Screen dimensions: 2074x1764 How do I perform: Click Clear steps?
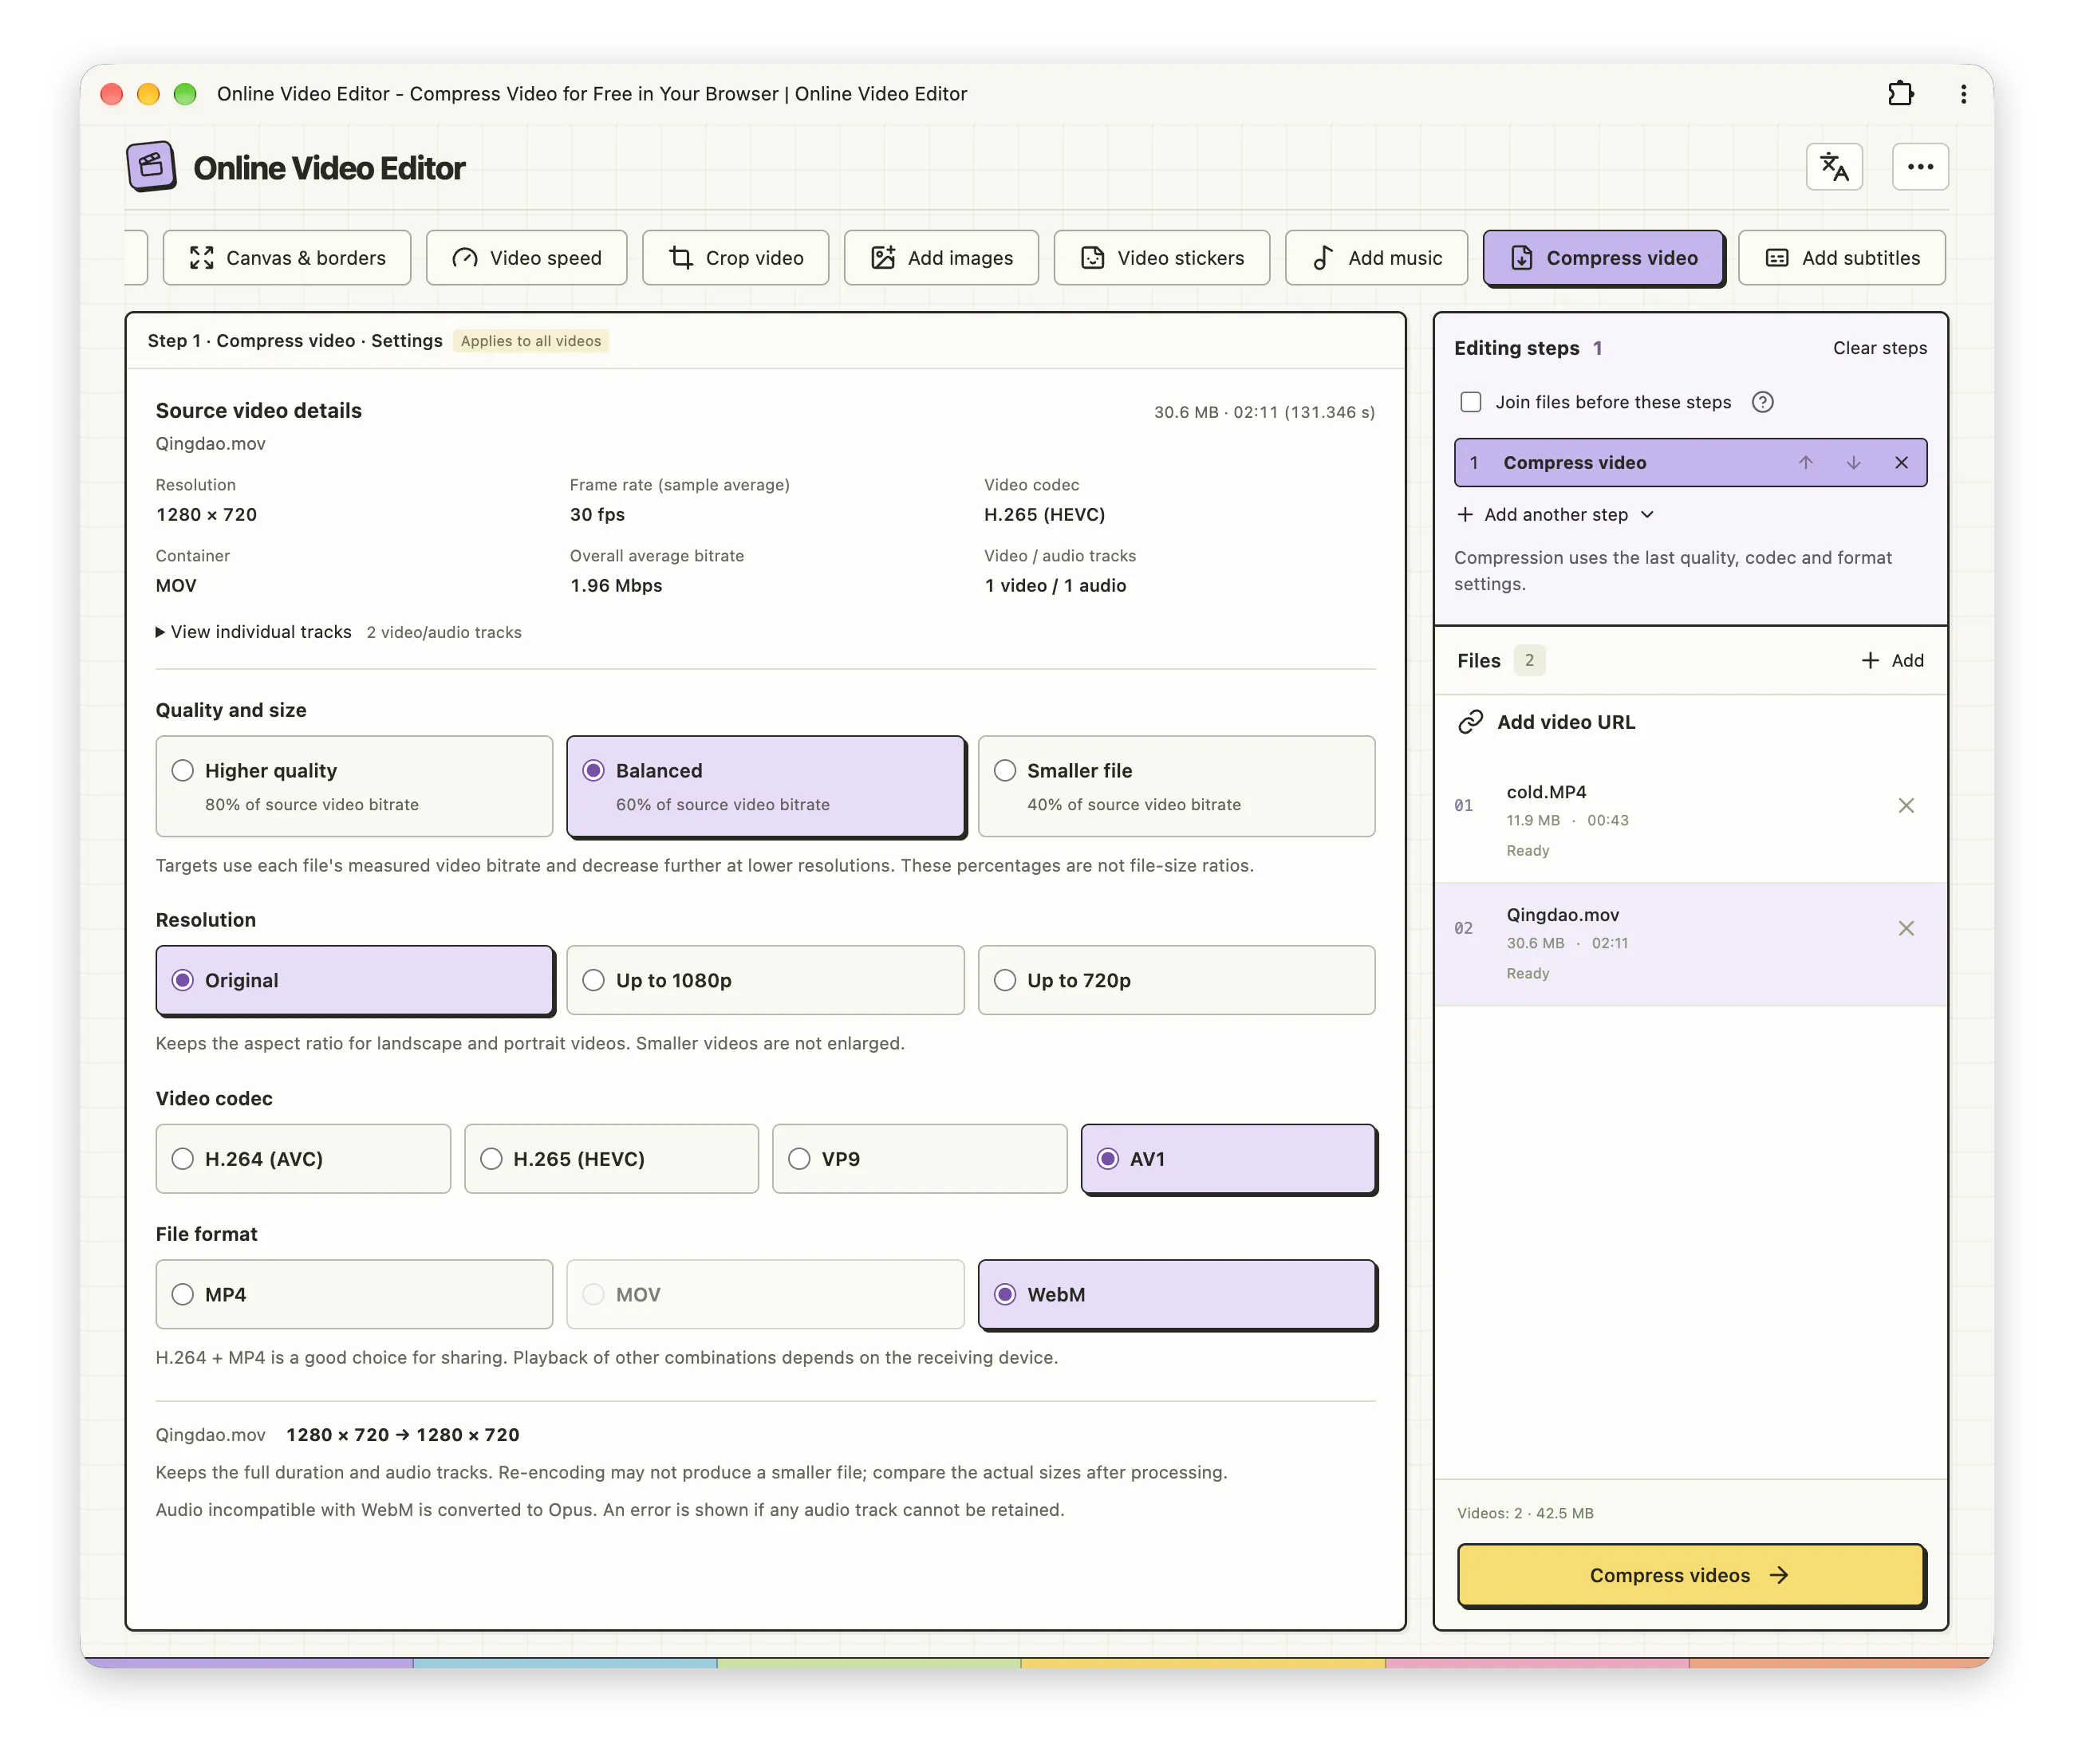point(1879,348)
